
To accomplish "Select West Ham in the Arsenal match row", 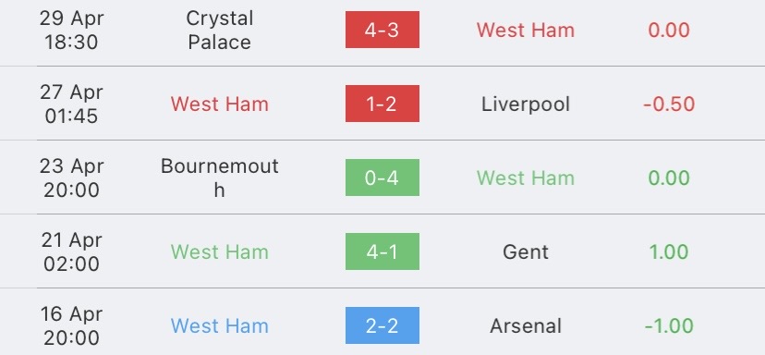I will [220, 325].
